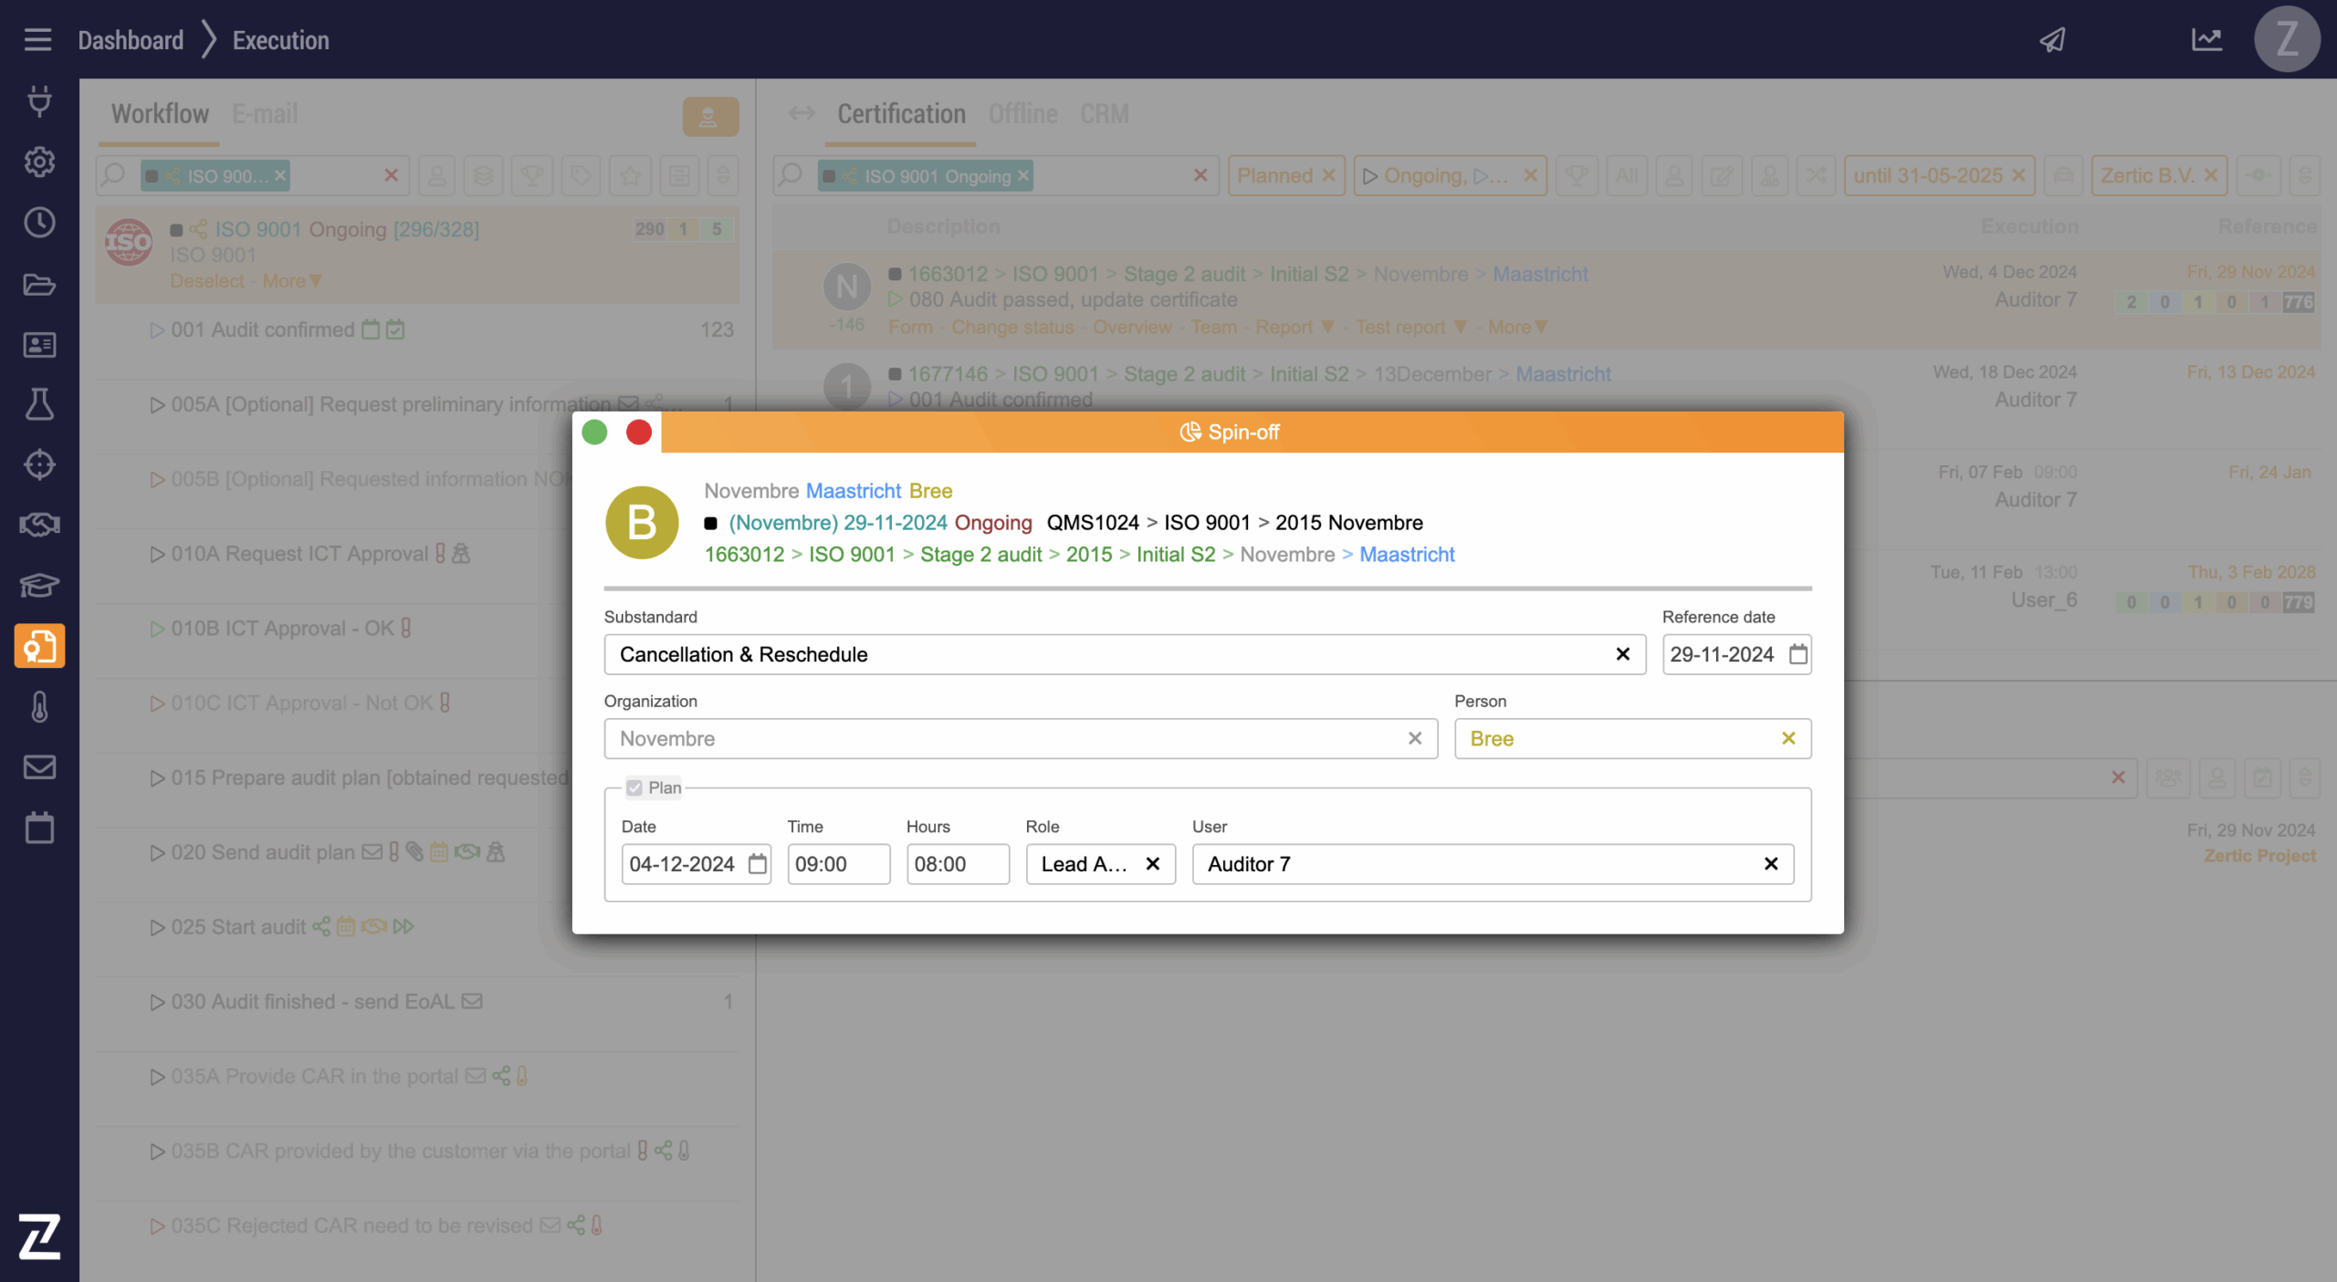Open the lab flask sidebar icon
Screen dimensions: 2337x1282
[39, 404]
